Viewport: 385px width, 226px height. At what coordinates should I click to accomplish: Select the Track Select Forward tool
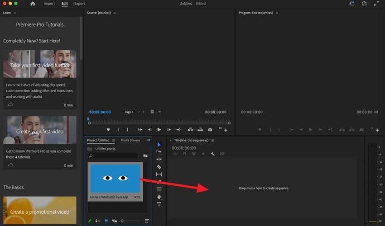click(159, 152)
